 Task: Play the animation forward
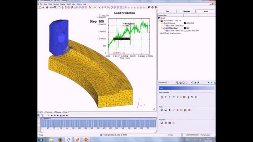61,116
